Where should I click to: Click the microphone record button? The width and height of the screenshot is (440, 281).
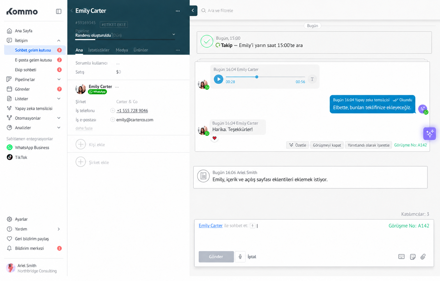(x=240, y=257)
